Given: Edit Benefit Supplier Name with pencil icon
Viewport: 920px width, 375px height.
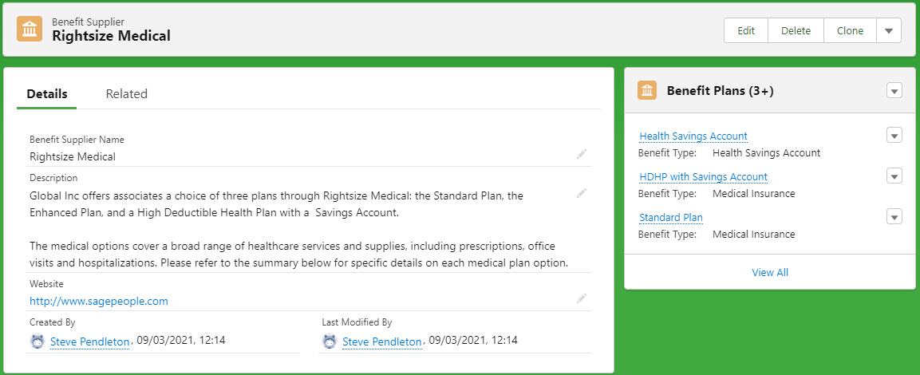Looking at the screenshot, I should pyautogui.click(x=582, y=153).
